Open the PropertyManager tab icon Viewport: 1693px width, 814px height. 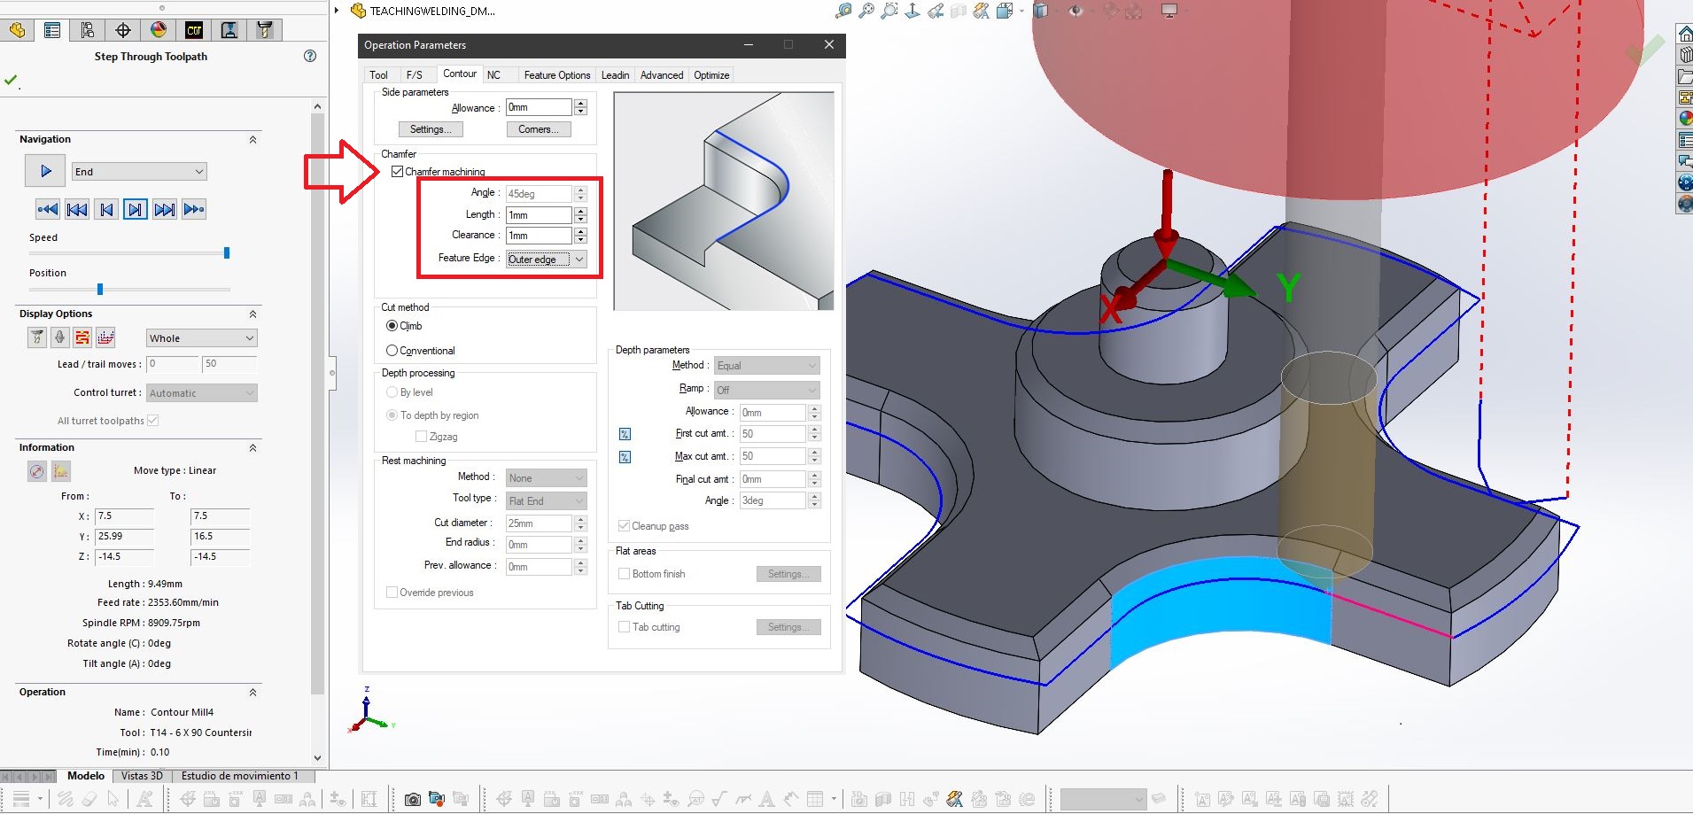click(x=52, y=30)
